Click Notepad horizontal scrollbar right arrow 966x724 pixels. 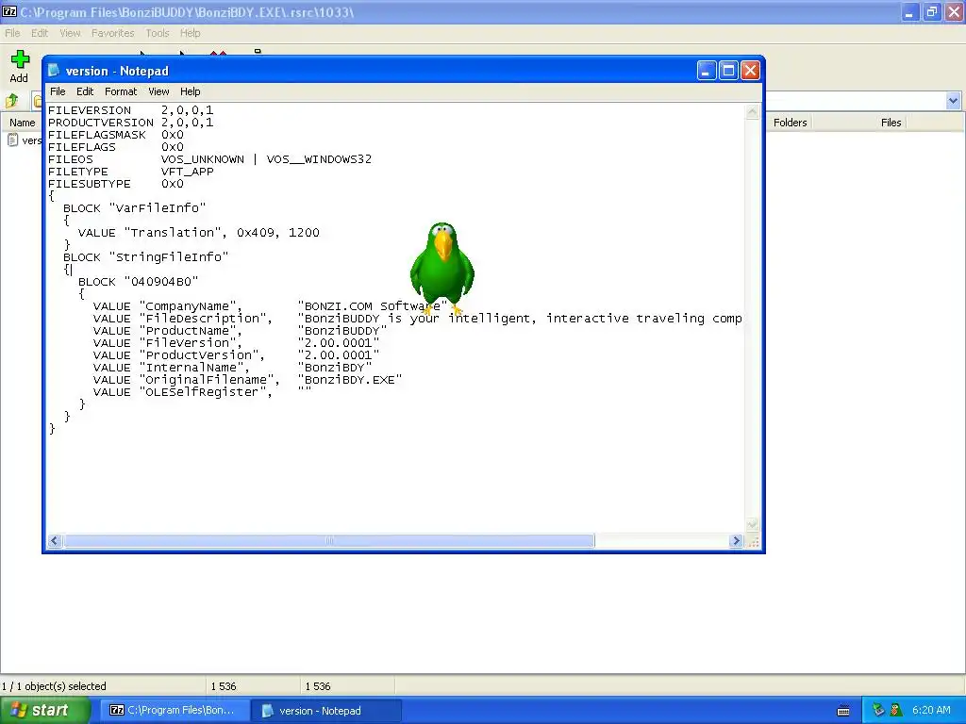point(736,540)
